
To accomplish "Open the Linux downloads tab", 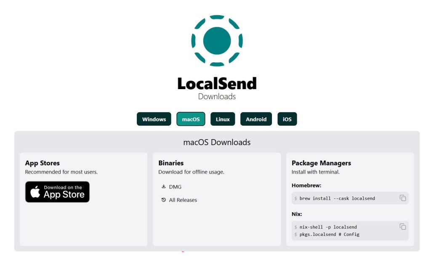I will click(223, 119).
